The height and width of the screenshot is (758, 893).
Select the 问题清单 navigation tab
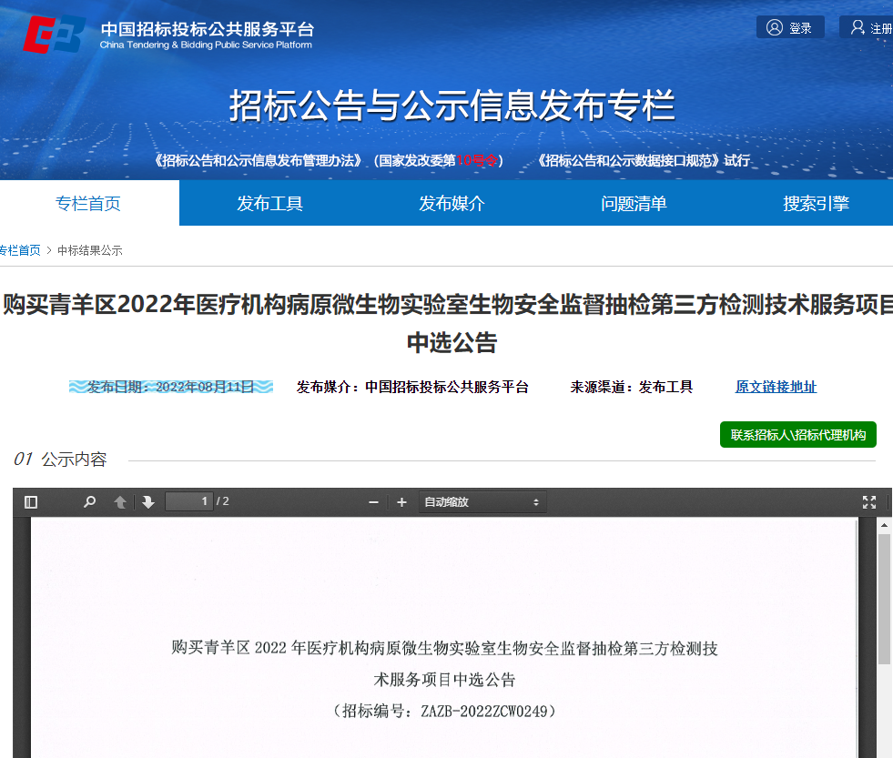click(x=634, y=203)
